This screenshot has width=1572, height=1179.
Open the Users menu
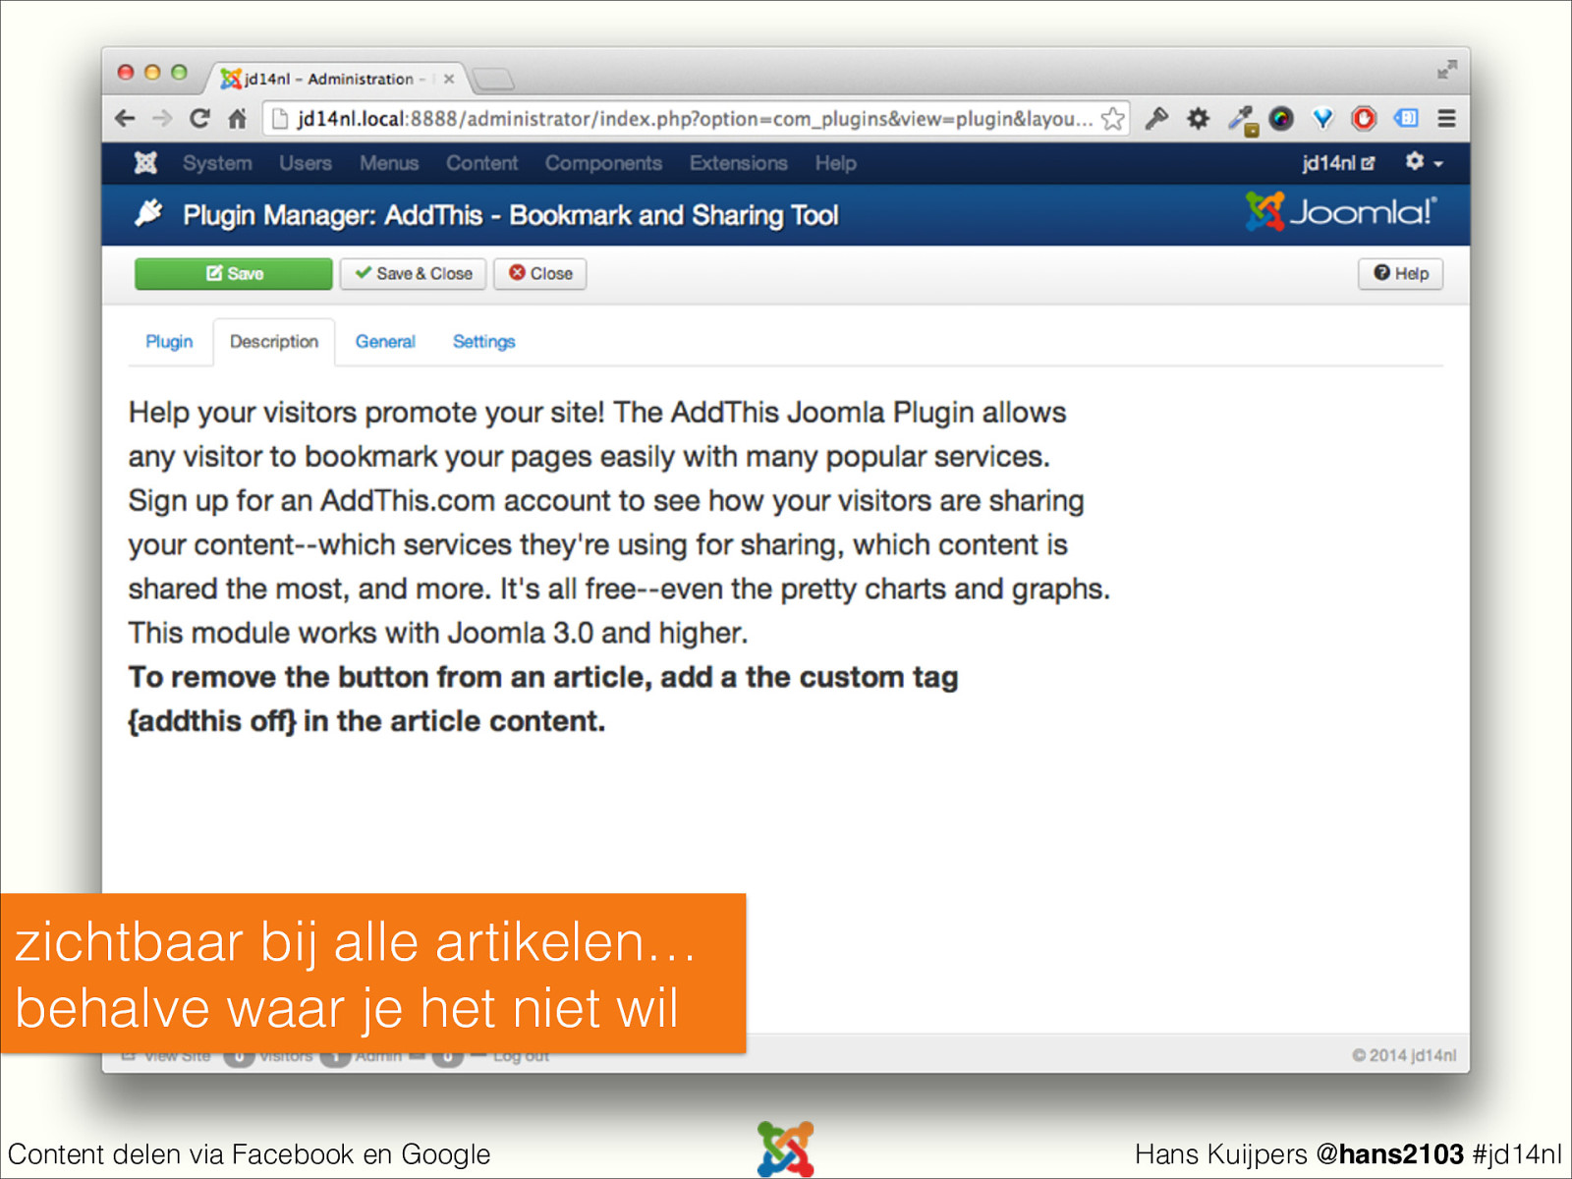tap(305, 163)
